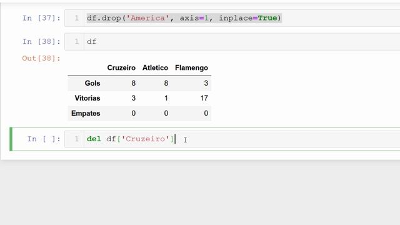Click the True keyword in cell 37
The height and width of the screenshot is (225, 400).
pyautogui.click(x=267, y=18)
